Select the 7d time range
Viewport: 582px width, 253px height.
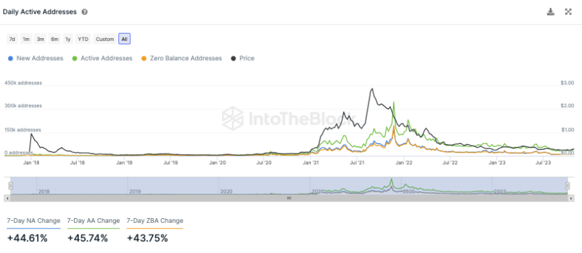coord(12,39)
